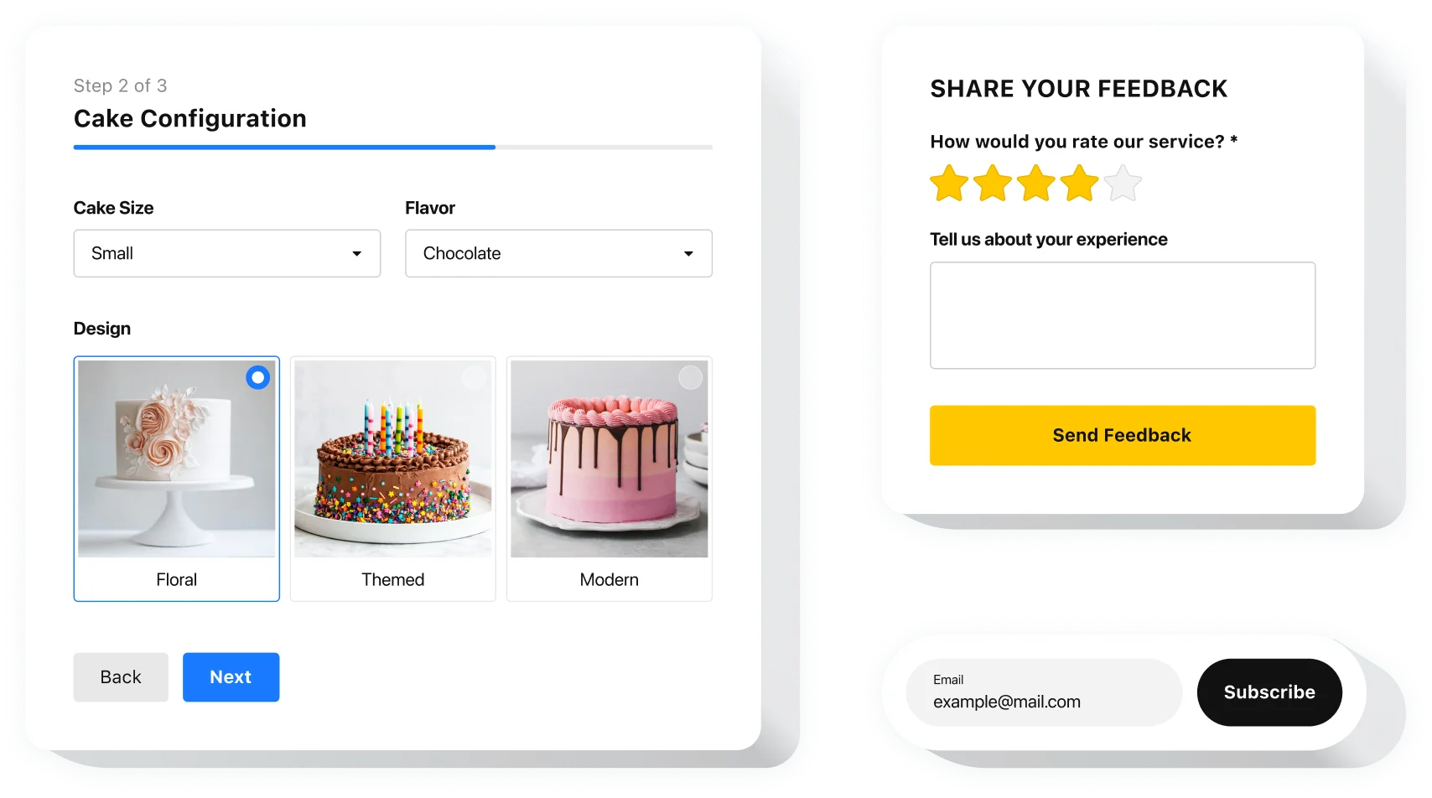Click the Email input field
This screenshot has width=1432, height=798.
[1045, 692]
